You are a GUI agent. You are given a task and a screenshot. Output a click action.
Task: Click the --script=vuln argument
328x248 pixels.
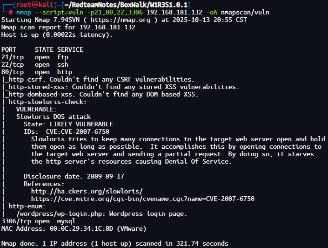coord(59,13)
